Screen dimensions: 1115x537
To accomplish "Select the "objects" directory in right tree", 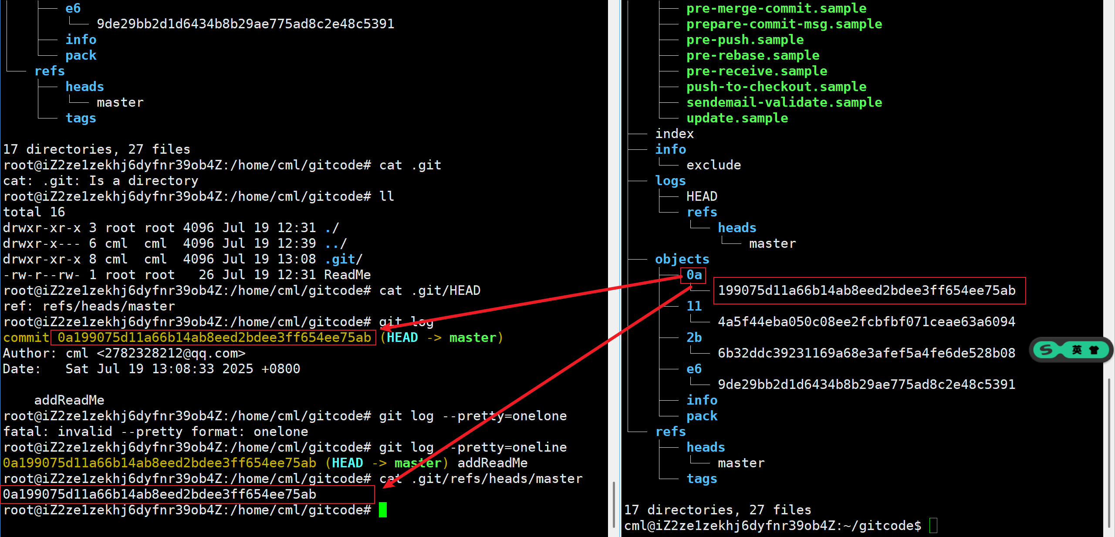I will 682,259.
